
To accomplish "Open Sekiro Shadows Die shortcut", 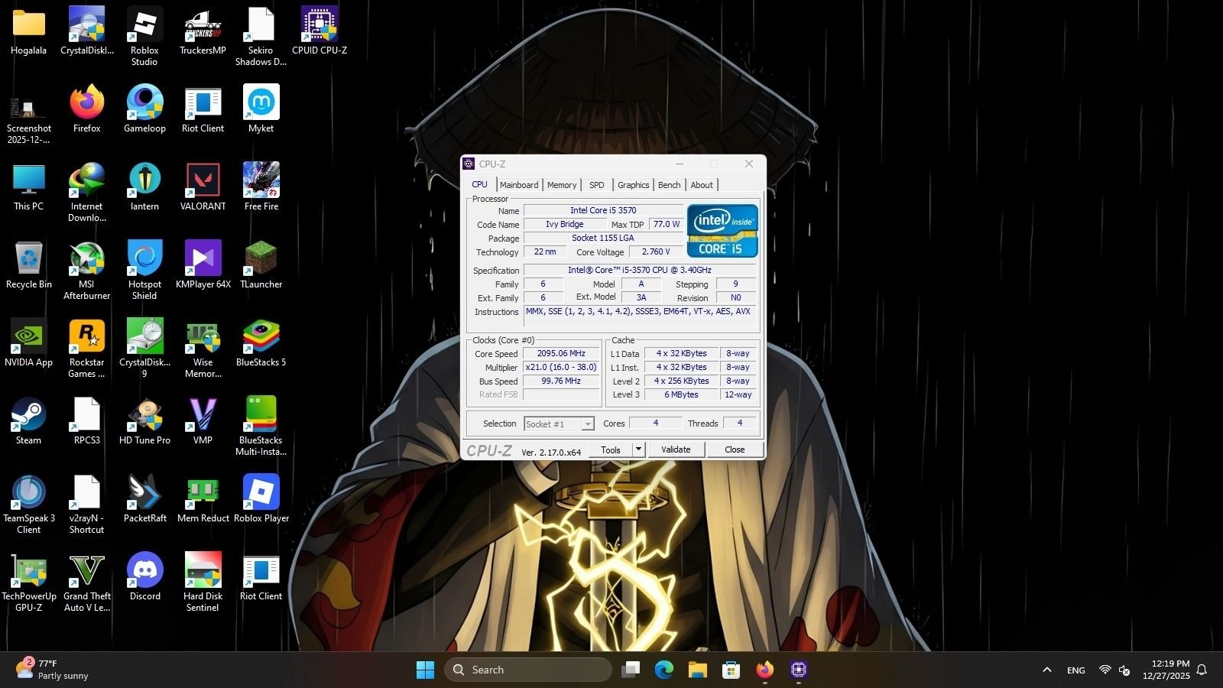I will coord(261,36).
